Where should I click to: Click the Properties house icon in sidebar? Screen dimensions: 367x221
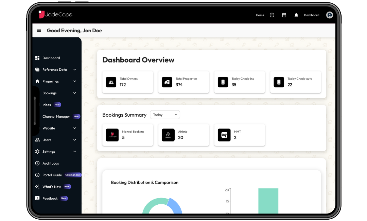[x=37, y=81]
